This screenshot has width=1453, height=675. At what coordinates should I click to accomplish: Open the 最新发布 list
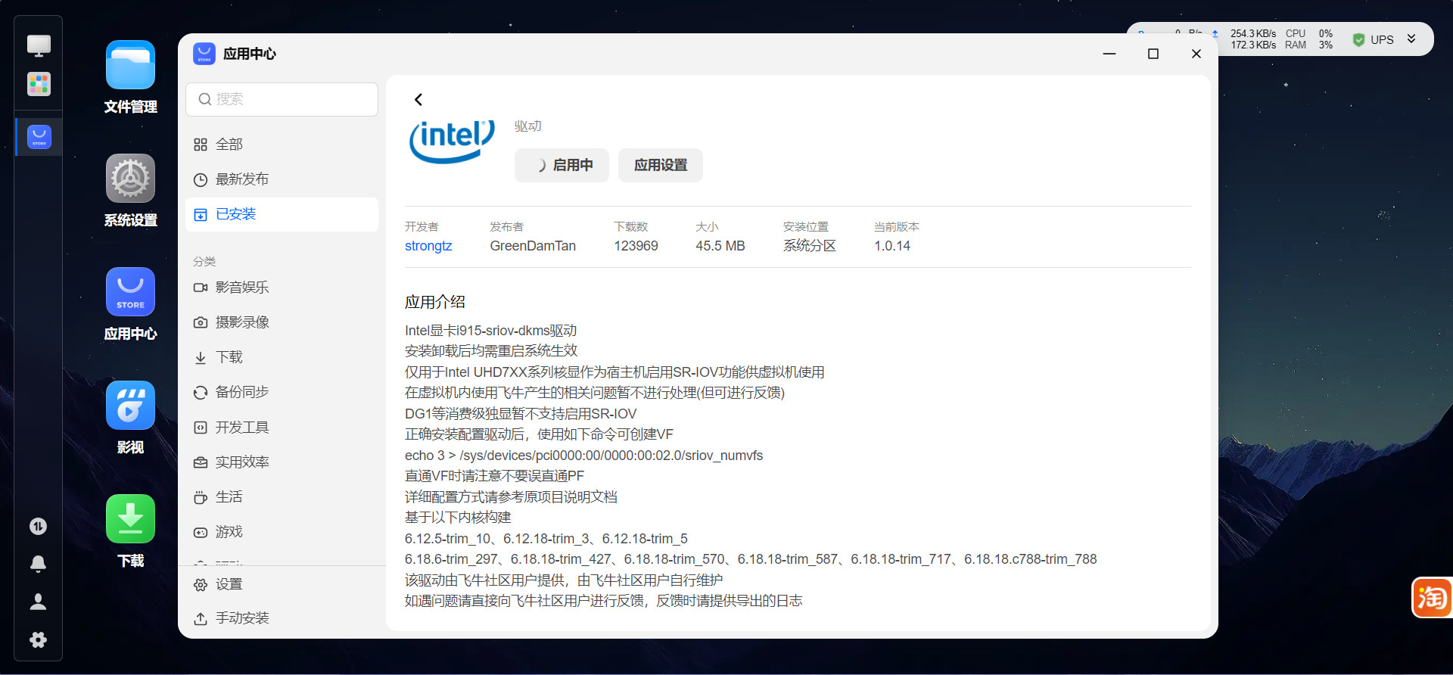[282, 179]
